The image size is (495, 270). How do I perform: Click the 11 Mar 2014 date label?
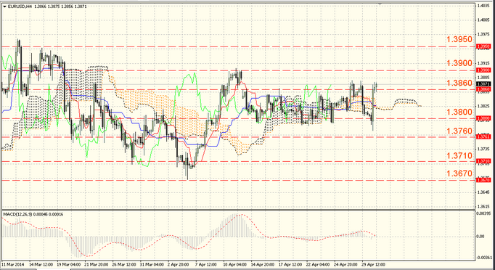point(13,264)
